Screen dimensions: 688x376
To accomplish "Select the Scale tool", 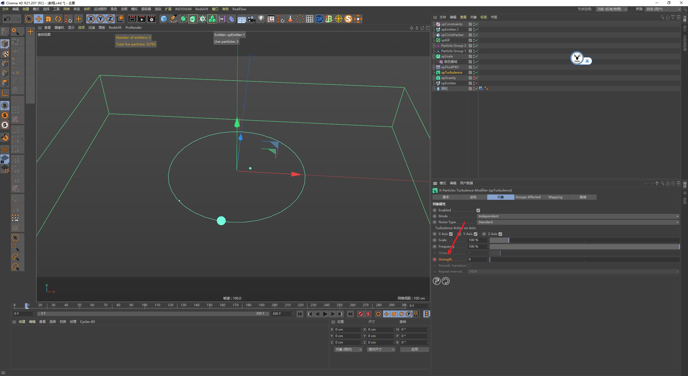I will tap(48, 19).
